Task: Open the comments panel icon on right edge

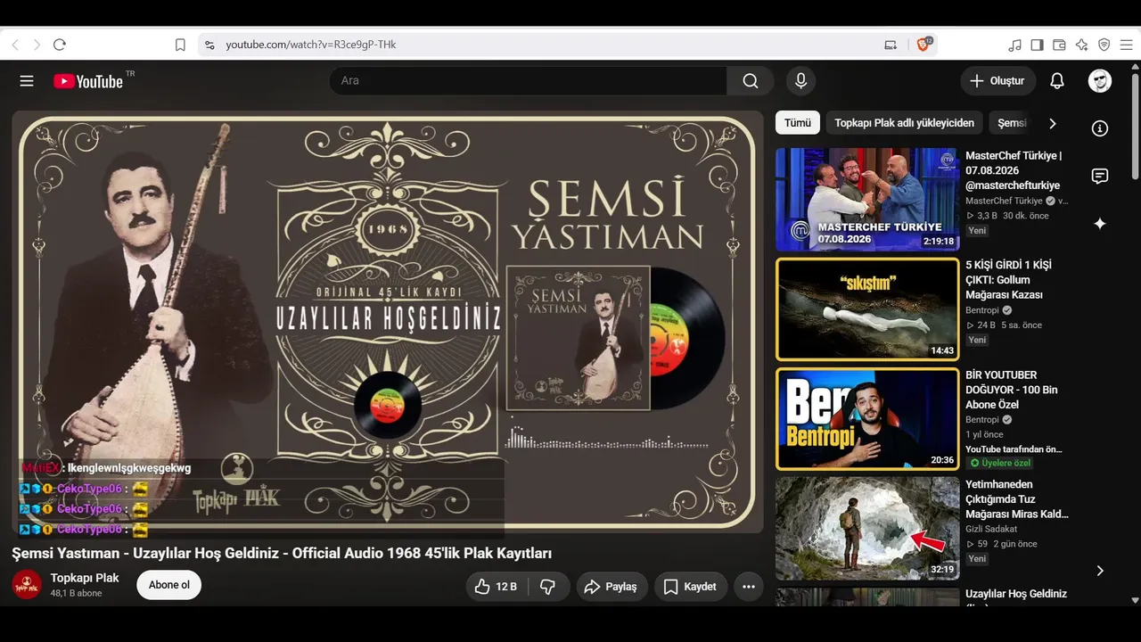Action: pyautogui.click(x=1100, y=176)
